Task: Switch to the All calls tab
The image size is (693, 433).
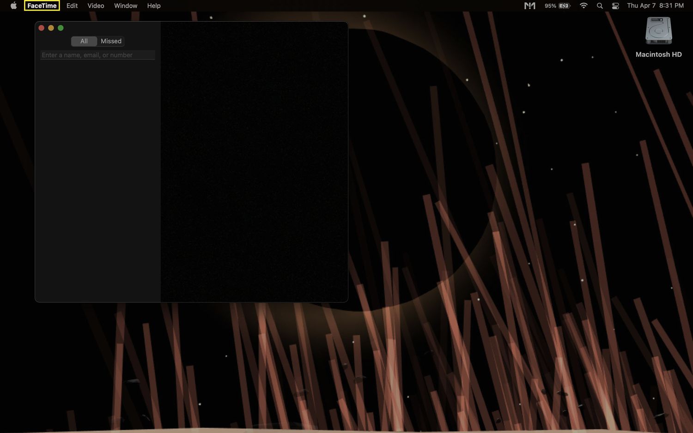Action: 84,41
